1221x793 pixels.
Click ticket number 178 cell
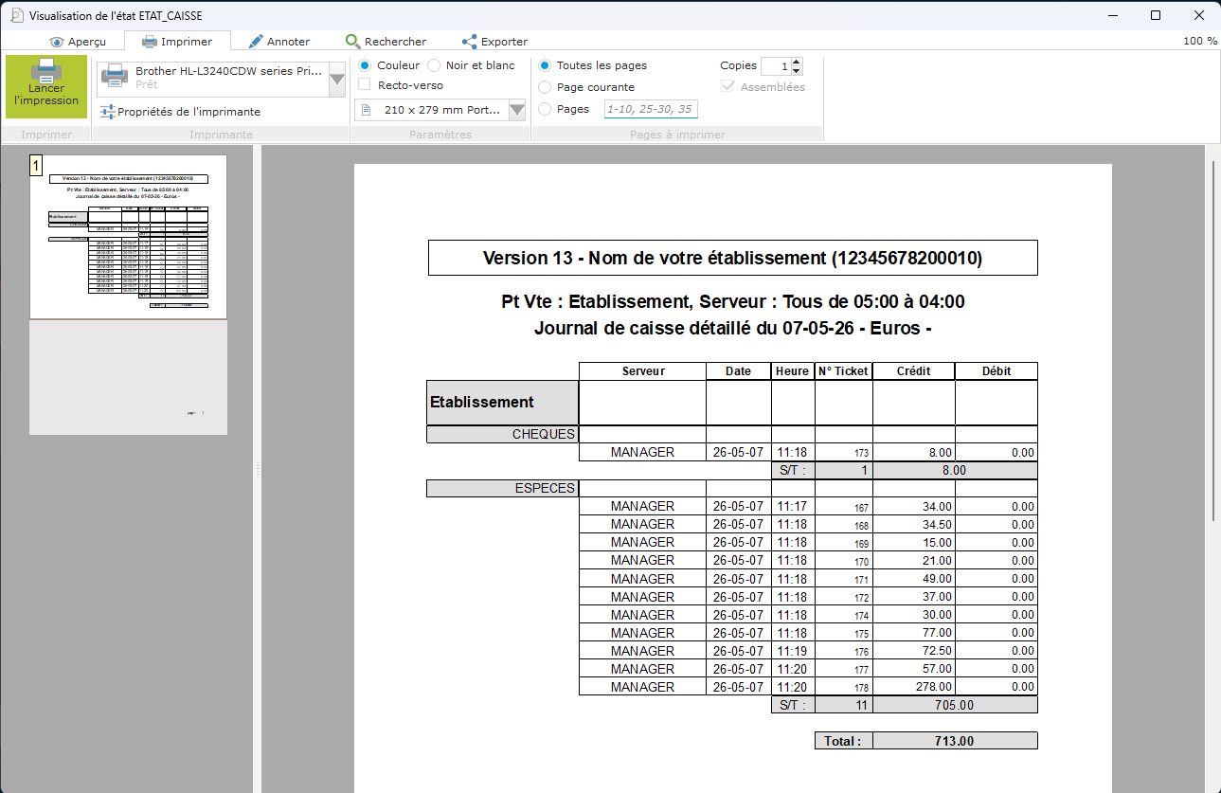[x=843, y=687]
